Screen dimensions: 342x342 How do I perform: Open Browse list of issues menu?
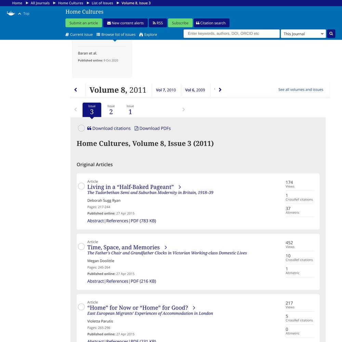(x=116, y=35)
